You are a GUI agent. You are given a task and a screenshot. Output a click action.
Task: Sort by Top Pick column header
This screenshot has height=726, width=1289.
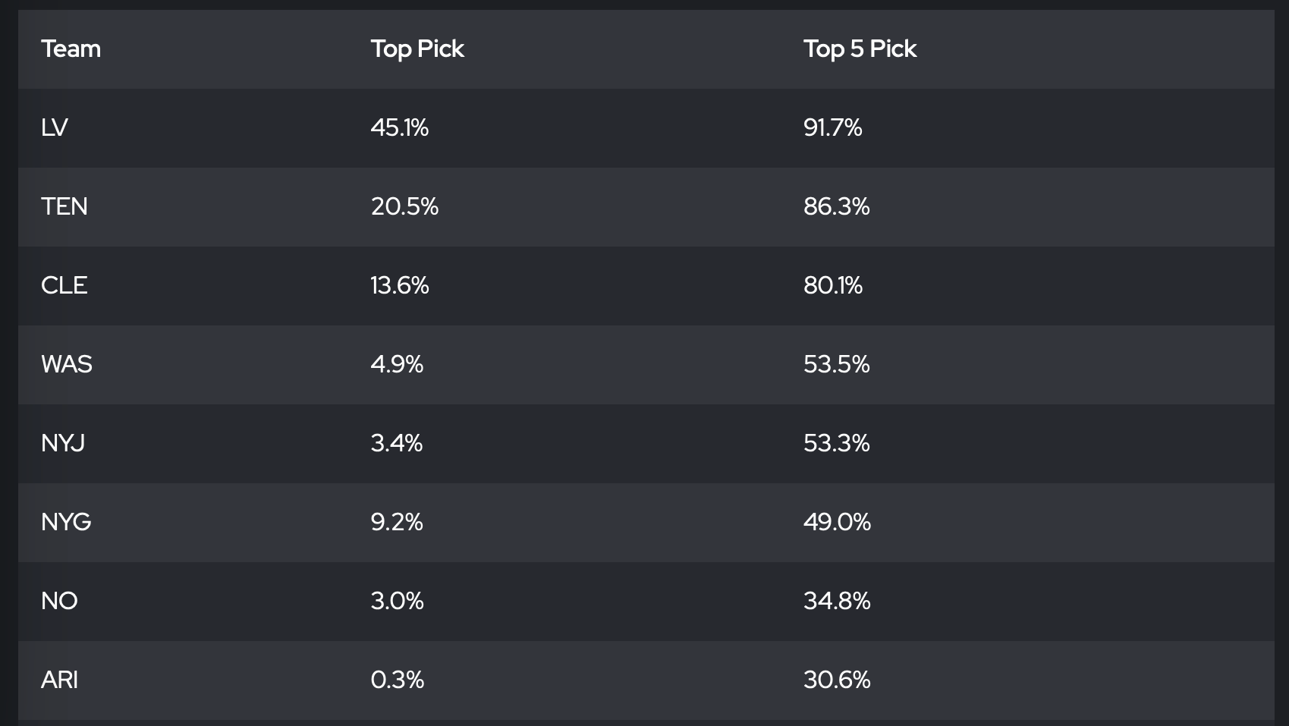[x=417, y=49]
